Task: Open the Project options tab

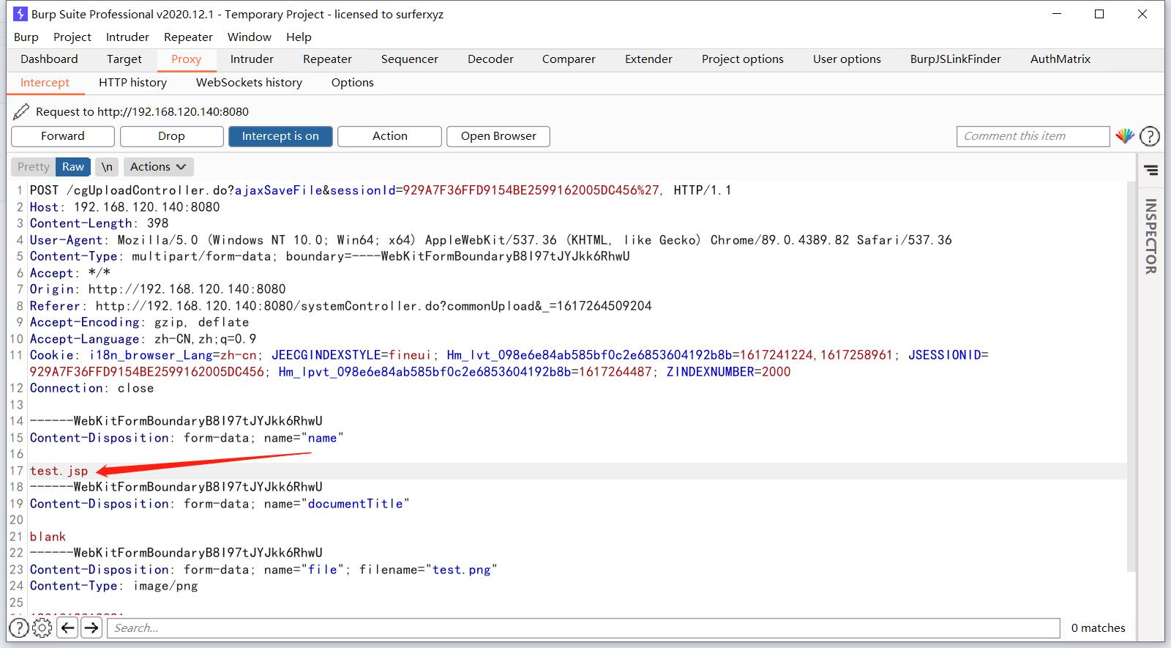Action: tap(743, 59)
